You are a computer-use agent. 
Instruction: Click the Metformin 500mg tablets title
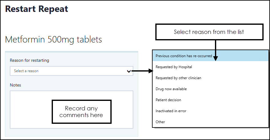click(x=54, y=39)
